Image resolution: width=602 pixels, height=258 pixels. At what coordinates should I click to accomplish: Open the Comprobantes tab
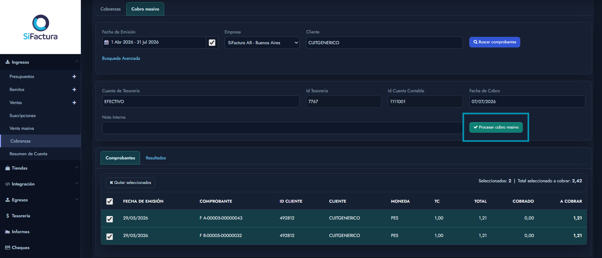tap(120, 158)
